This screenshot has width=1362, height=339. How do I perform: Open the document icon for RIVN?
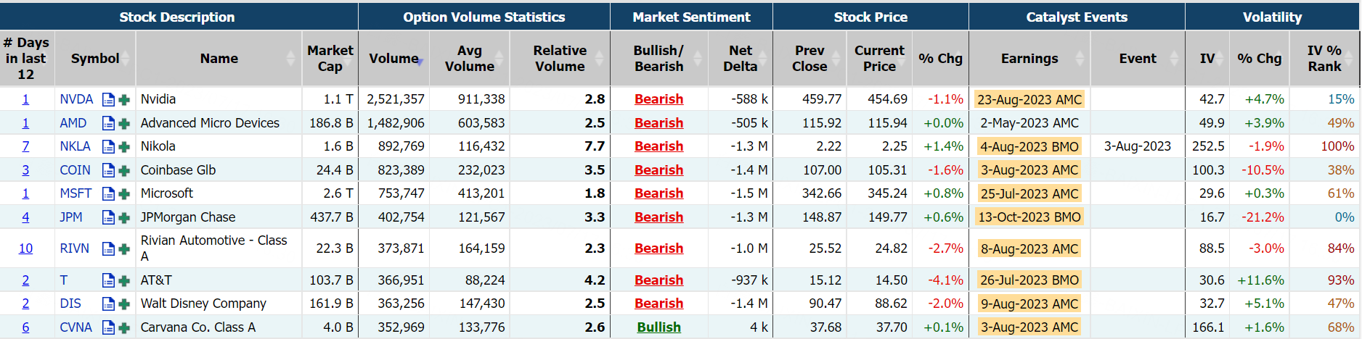click(108, 249)
